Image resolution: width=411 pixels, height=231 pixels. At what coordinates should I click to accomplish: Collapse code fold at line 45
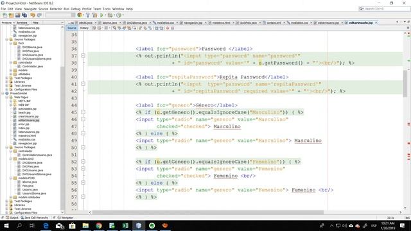pos(83,112)
